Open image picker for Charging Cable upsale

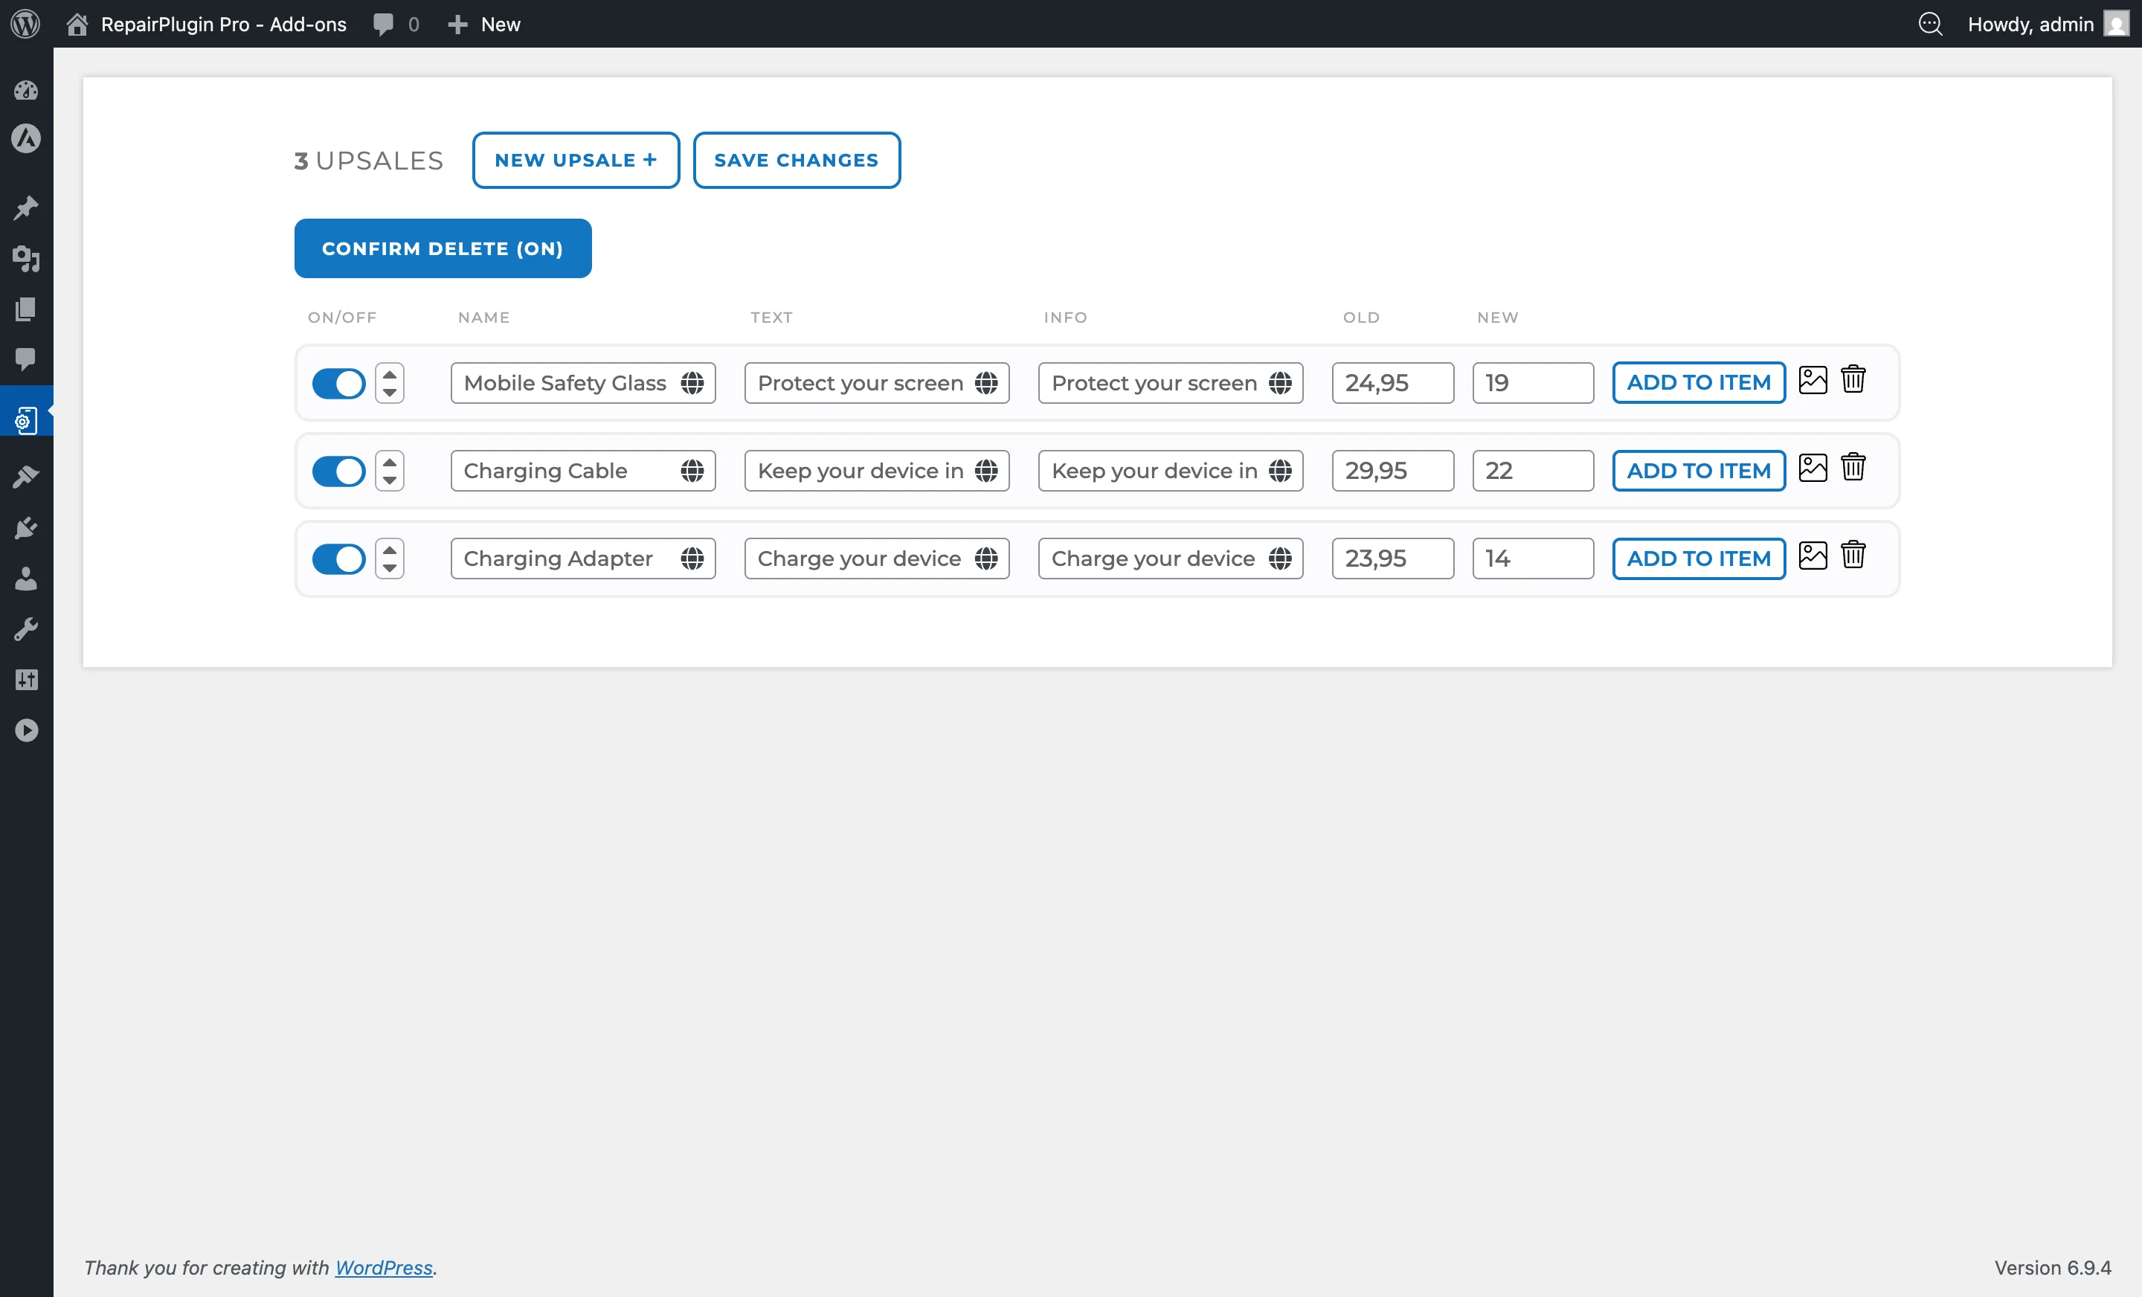[1813, 468]
